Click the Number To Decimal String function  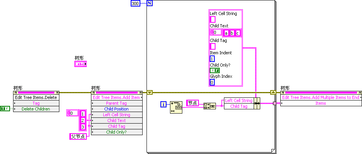pos(176,107)
